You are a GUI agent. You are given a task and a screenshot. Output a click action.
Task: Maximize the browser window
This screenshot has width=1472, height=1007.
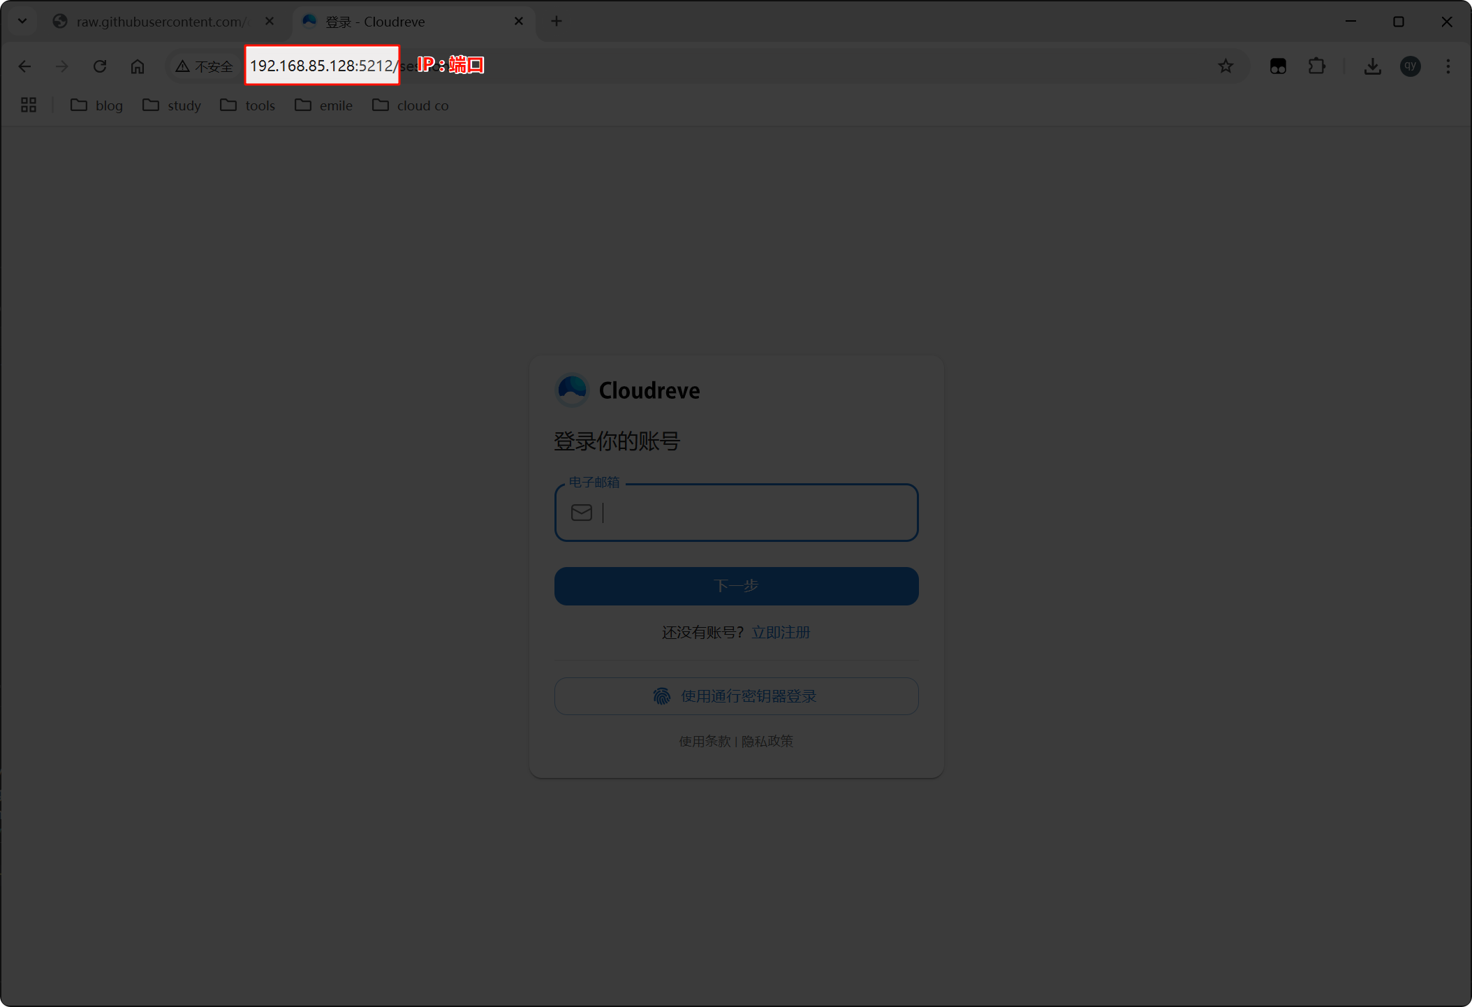tap(1398, 21)
